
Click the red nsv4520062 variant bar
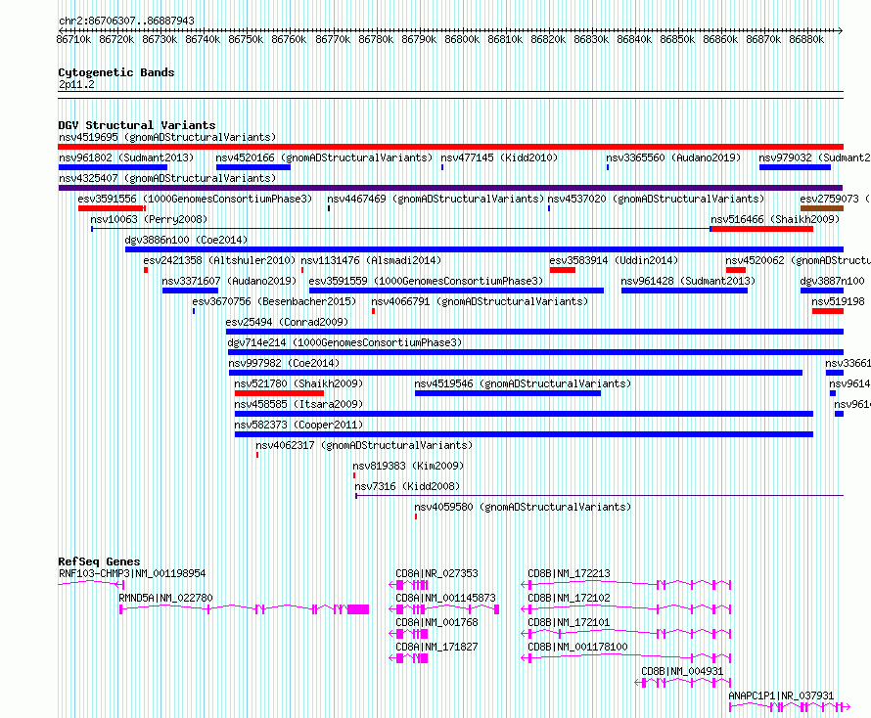(x=736, y=270)
